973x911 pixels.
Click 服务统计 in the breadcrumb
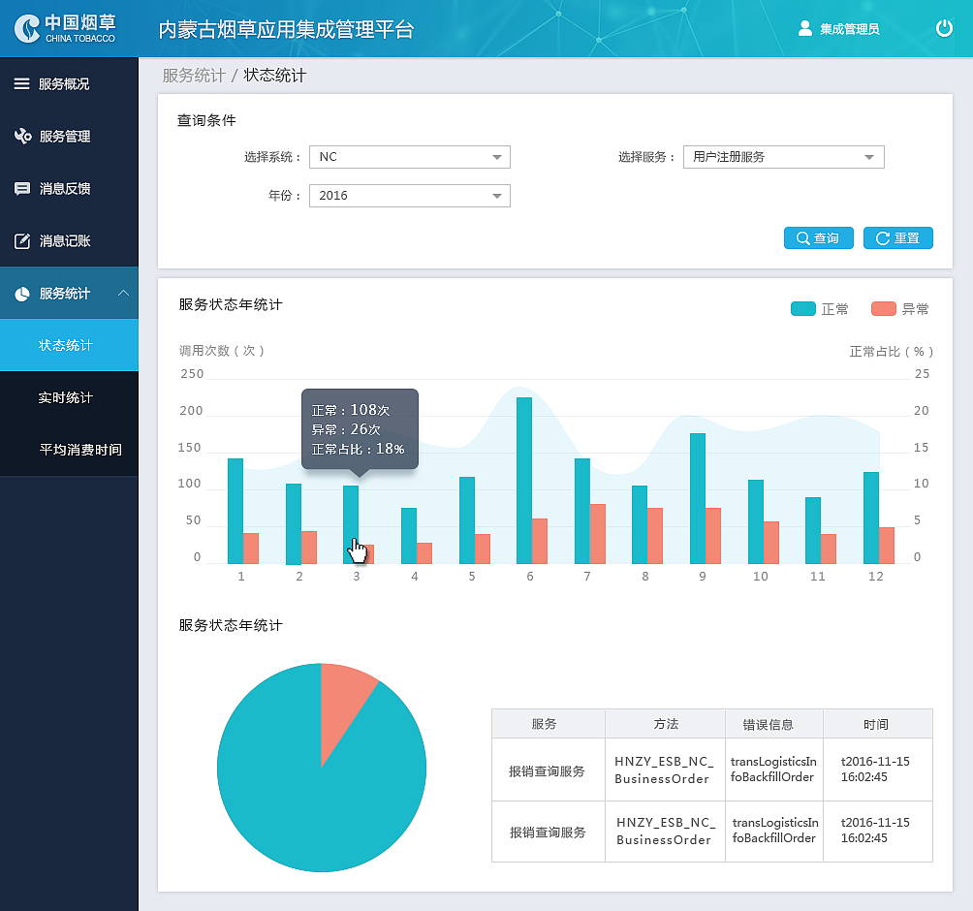pos(194,76)
